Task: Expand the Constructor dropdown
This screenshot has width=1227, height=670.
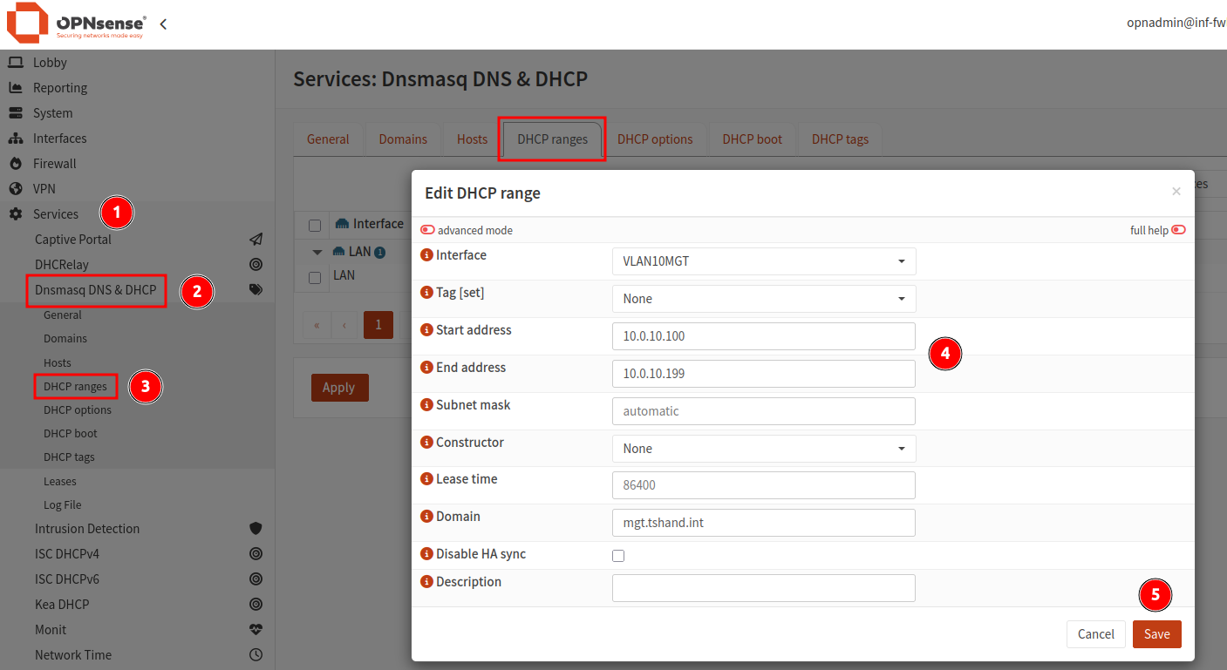Action: tap(763, 448)
